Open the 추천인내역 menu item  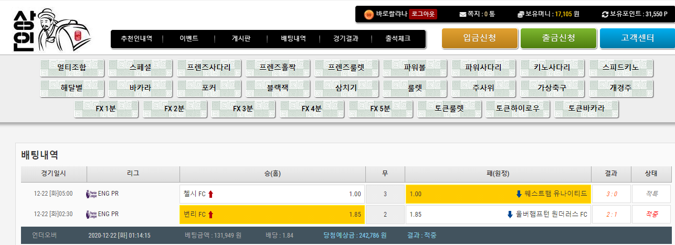[x=136, y=38]
